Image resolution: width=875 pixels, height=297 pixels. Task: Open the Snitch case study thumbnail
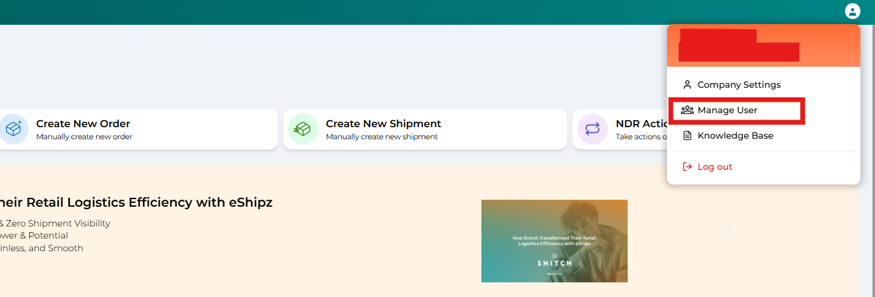pos(555,241)
